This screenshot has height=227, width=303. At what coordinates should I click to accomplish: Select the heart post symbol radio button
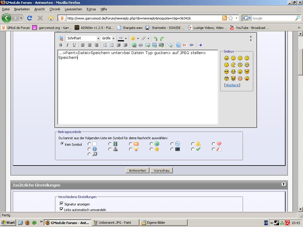pos(214,144)
